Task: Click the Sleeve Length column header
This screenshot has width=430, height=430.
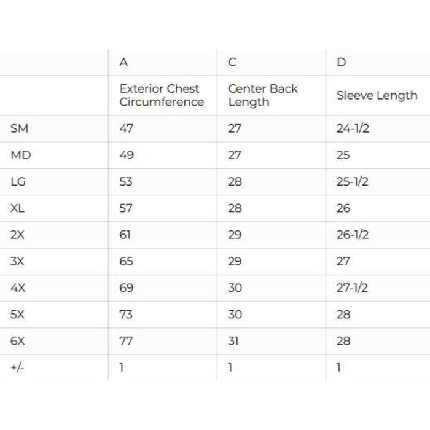Action: click(377, 95)
